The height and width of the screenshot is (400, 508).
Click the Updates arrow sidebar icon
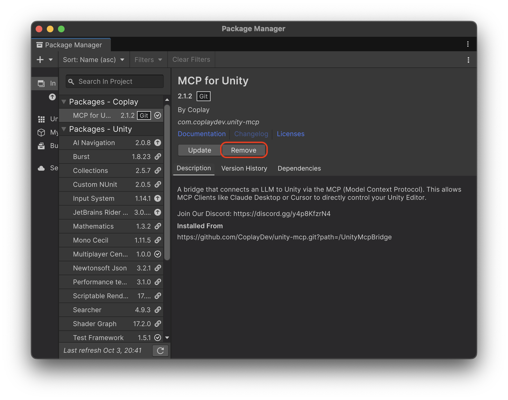(x=52, y=97)
